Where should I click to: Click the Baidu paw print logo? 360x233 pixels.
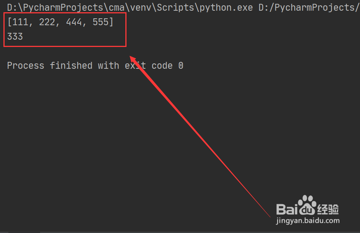(x=307, y=205)
